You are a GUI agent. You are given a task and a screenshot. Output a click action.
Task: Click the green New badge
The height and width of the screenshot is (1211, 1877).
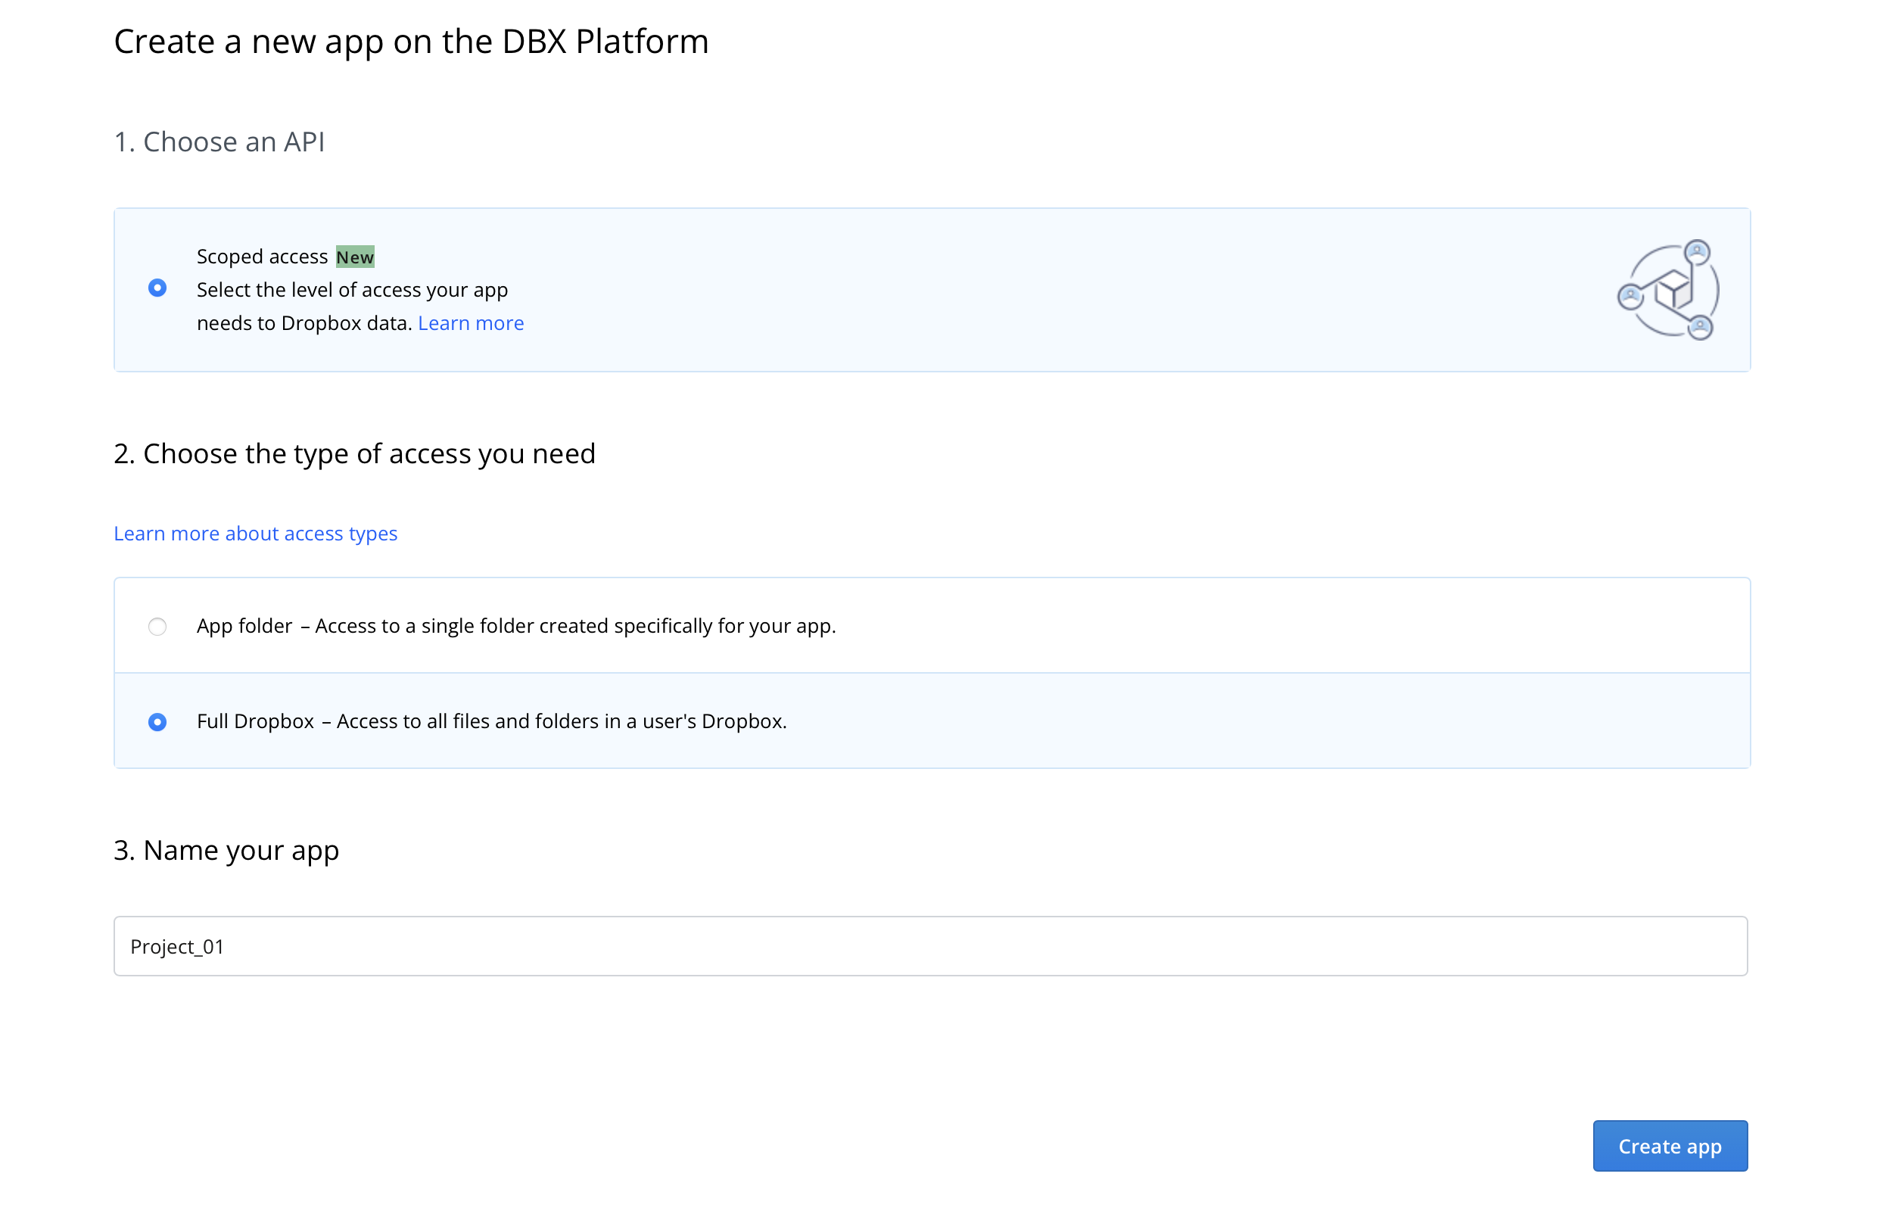pyautogui.click(x=355, y=257)
